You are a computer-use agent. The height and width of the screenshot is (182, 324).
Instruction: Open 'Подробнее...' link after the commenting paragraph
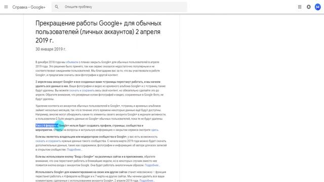tap(147, 180)
